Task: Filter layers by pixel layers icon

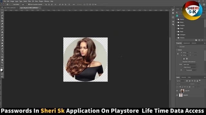Action: (x=187, y=81)
